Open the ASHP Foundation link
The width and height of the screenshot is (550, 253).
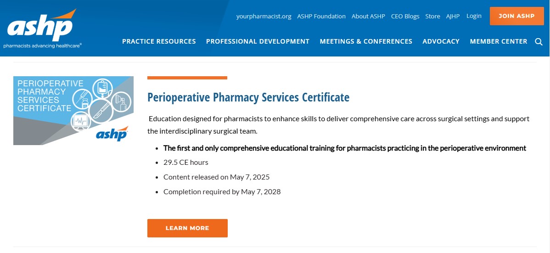tap(321, 16)
